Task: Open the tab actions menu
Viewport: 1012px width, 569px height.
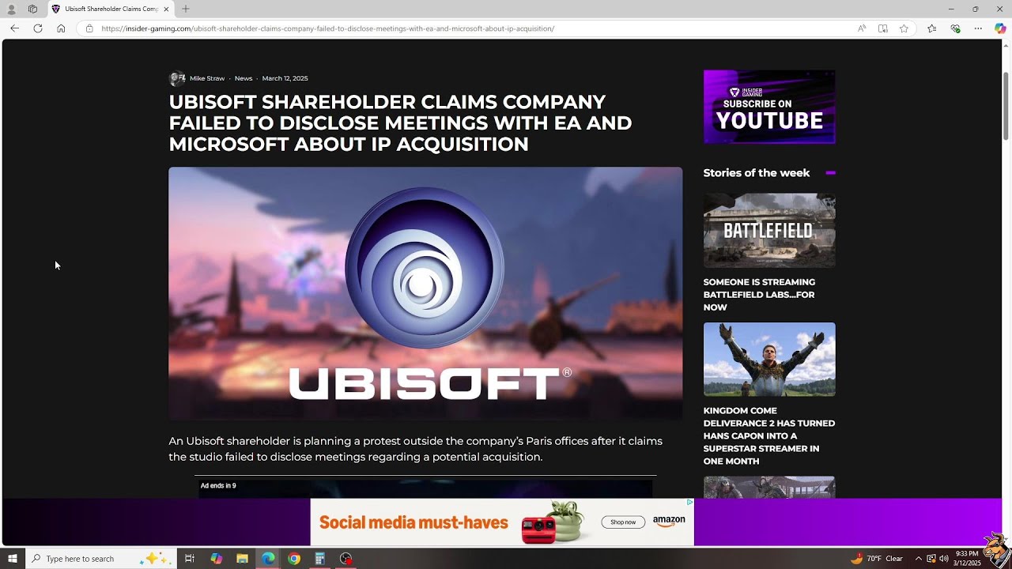Action: click(x=32, y=9)
